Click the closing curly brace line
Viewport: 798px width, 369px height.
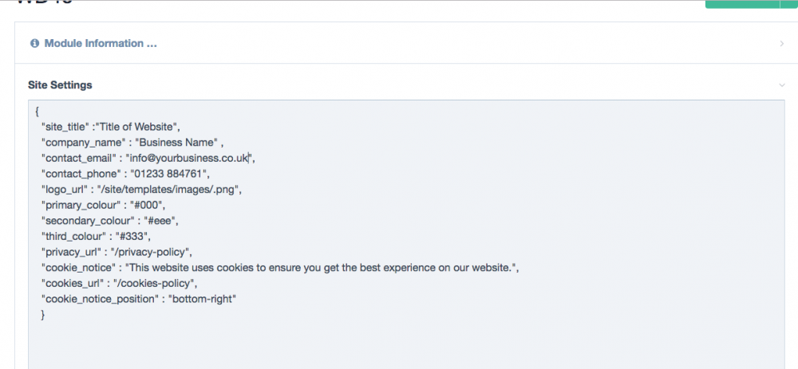click(x=42, y=314)
